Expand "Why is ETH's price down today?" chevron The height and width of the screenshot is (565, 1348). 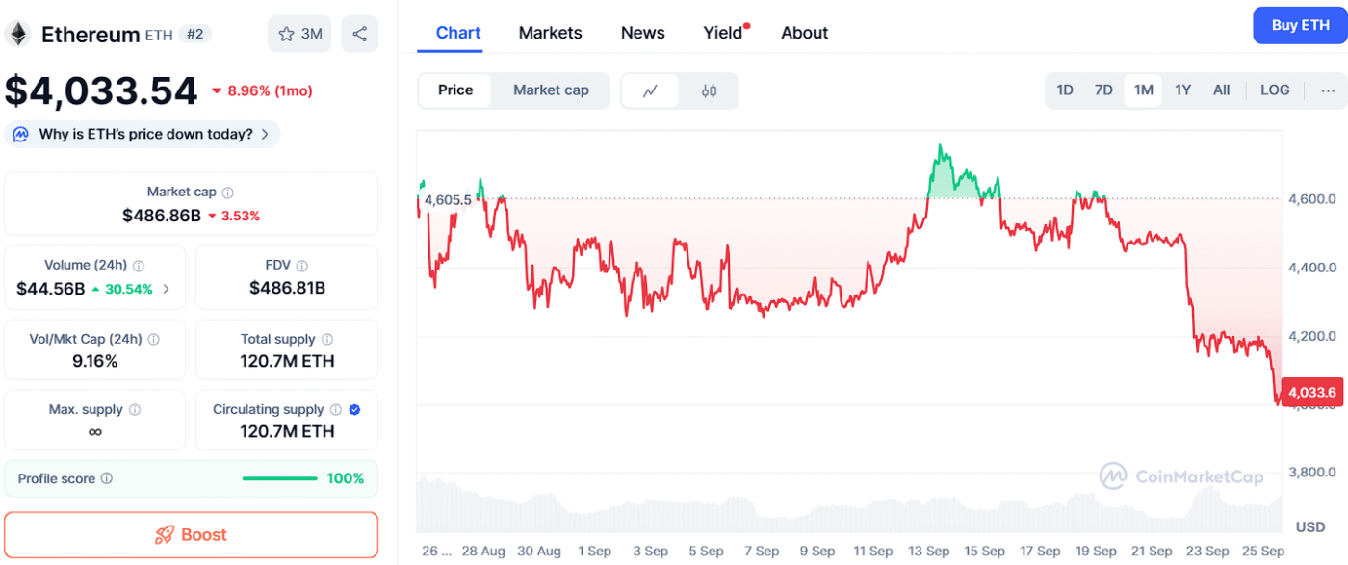click(265, 134)
